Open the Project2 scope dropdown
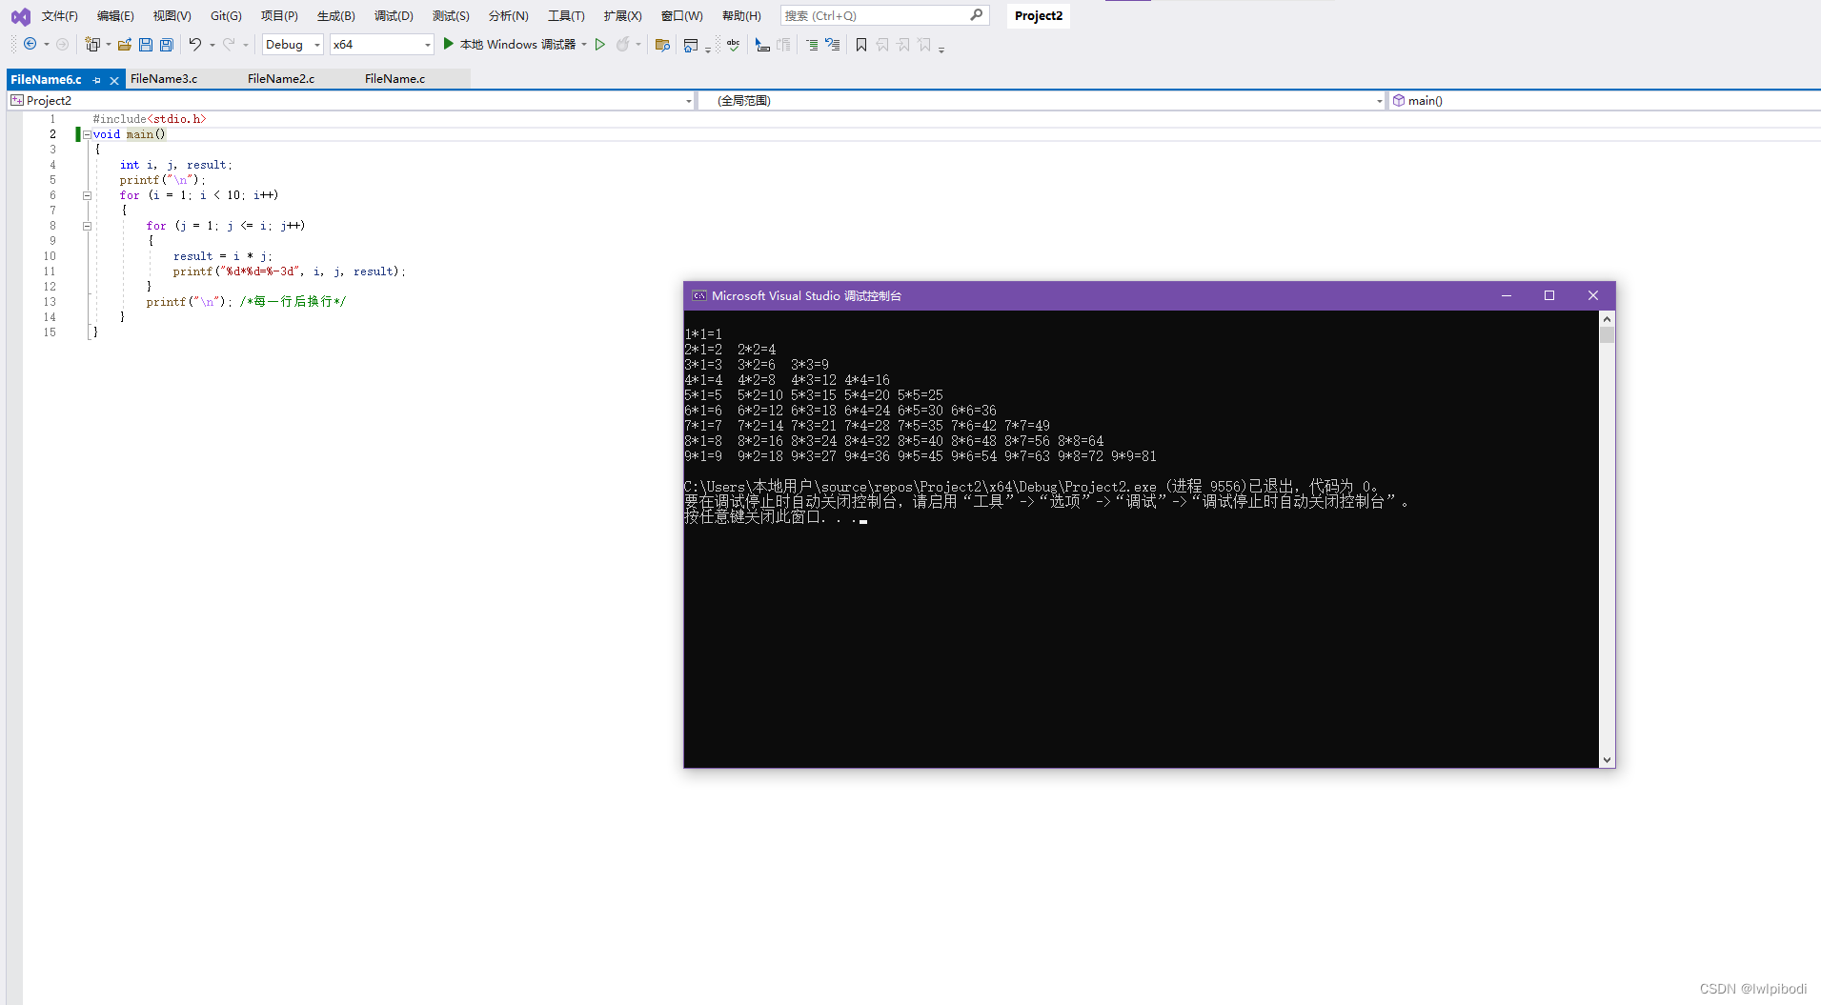Image resolution: width=1821 pixels, height=1005 pixels. (352, 100)
